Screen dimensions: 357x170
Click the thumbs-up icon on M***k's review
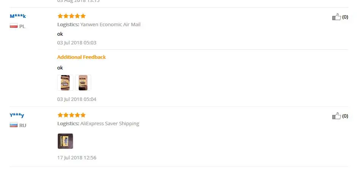336,17
